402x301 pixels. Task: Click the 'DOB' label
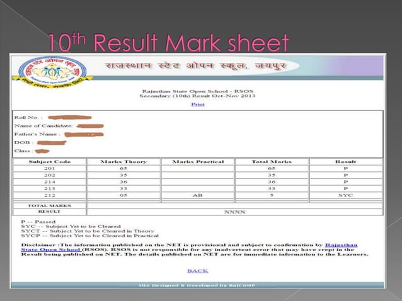[x=24, y=142]
